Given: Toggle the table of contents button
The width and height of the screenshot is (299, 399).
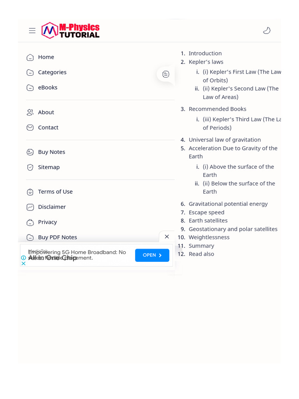Looking at the screenshot, I should click(x=166, y=74).
